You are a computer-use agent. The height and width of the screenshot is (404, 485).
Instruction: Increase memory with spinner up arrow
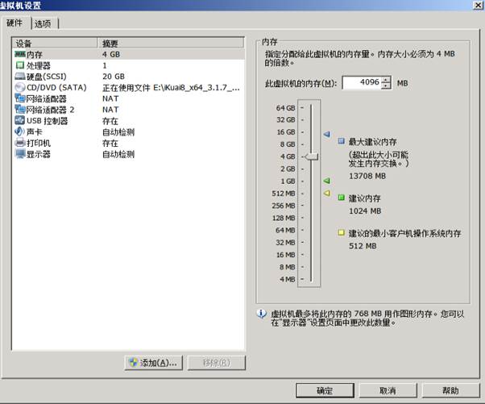(386, 80)
